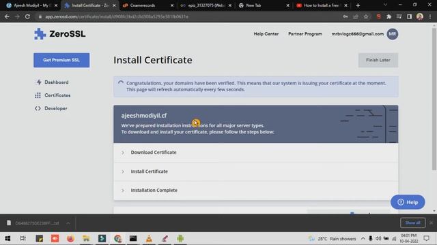Click the Finish Later button
The image size is (437, 245).
coord(378,60)
